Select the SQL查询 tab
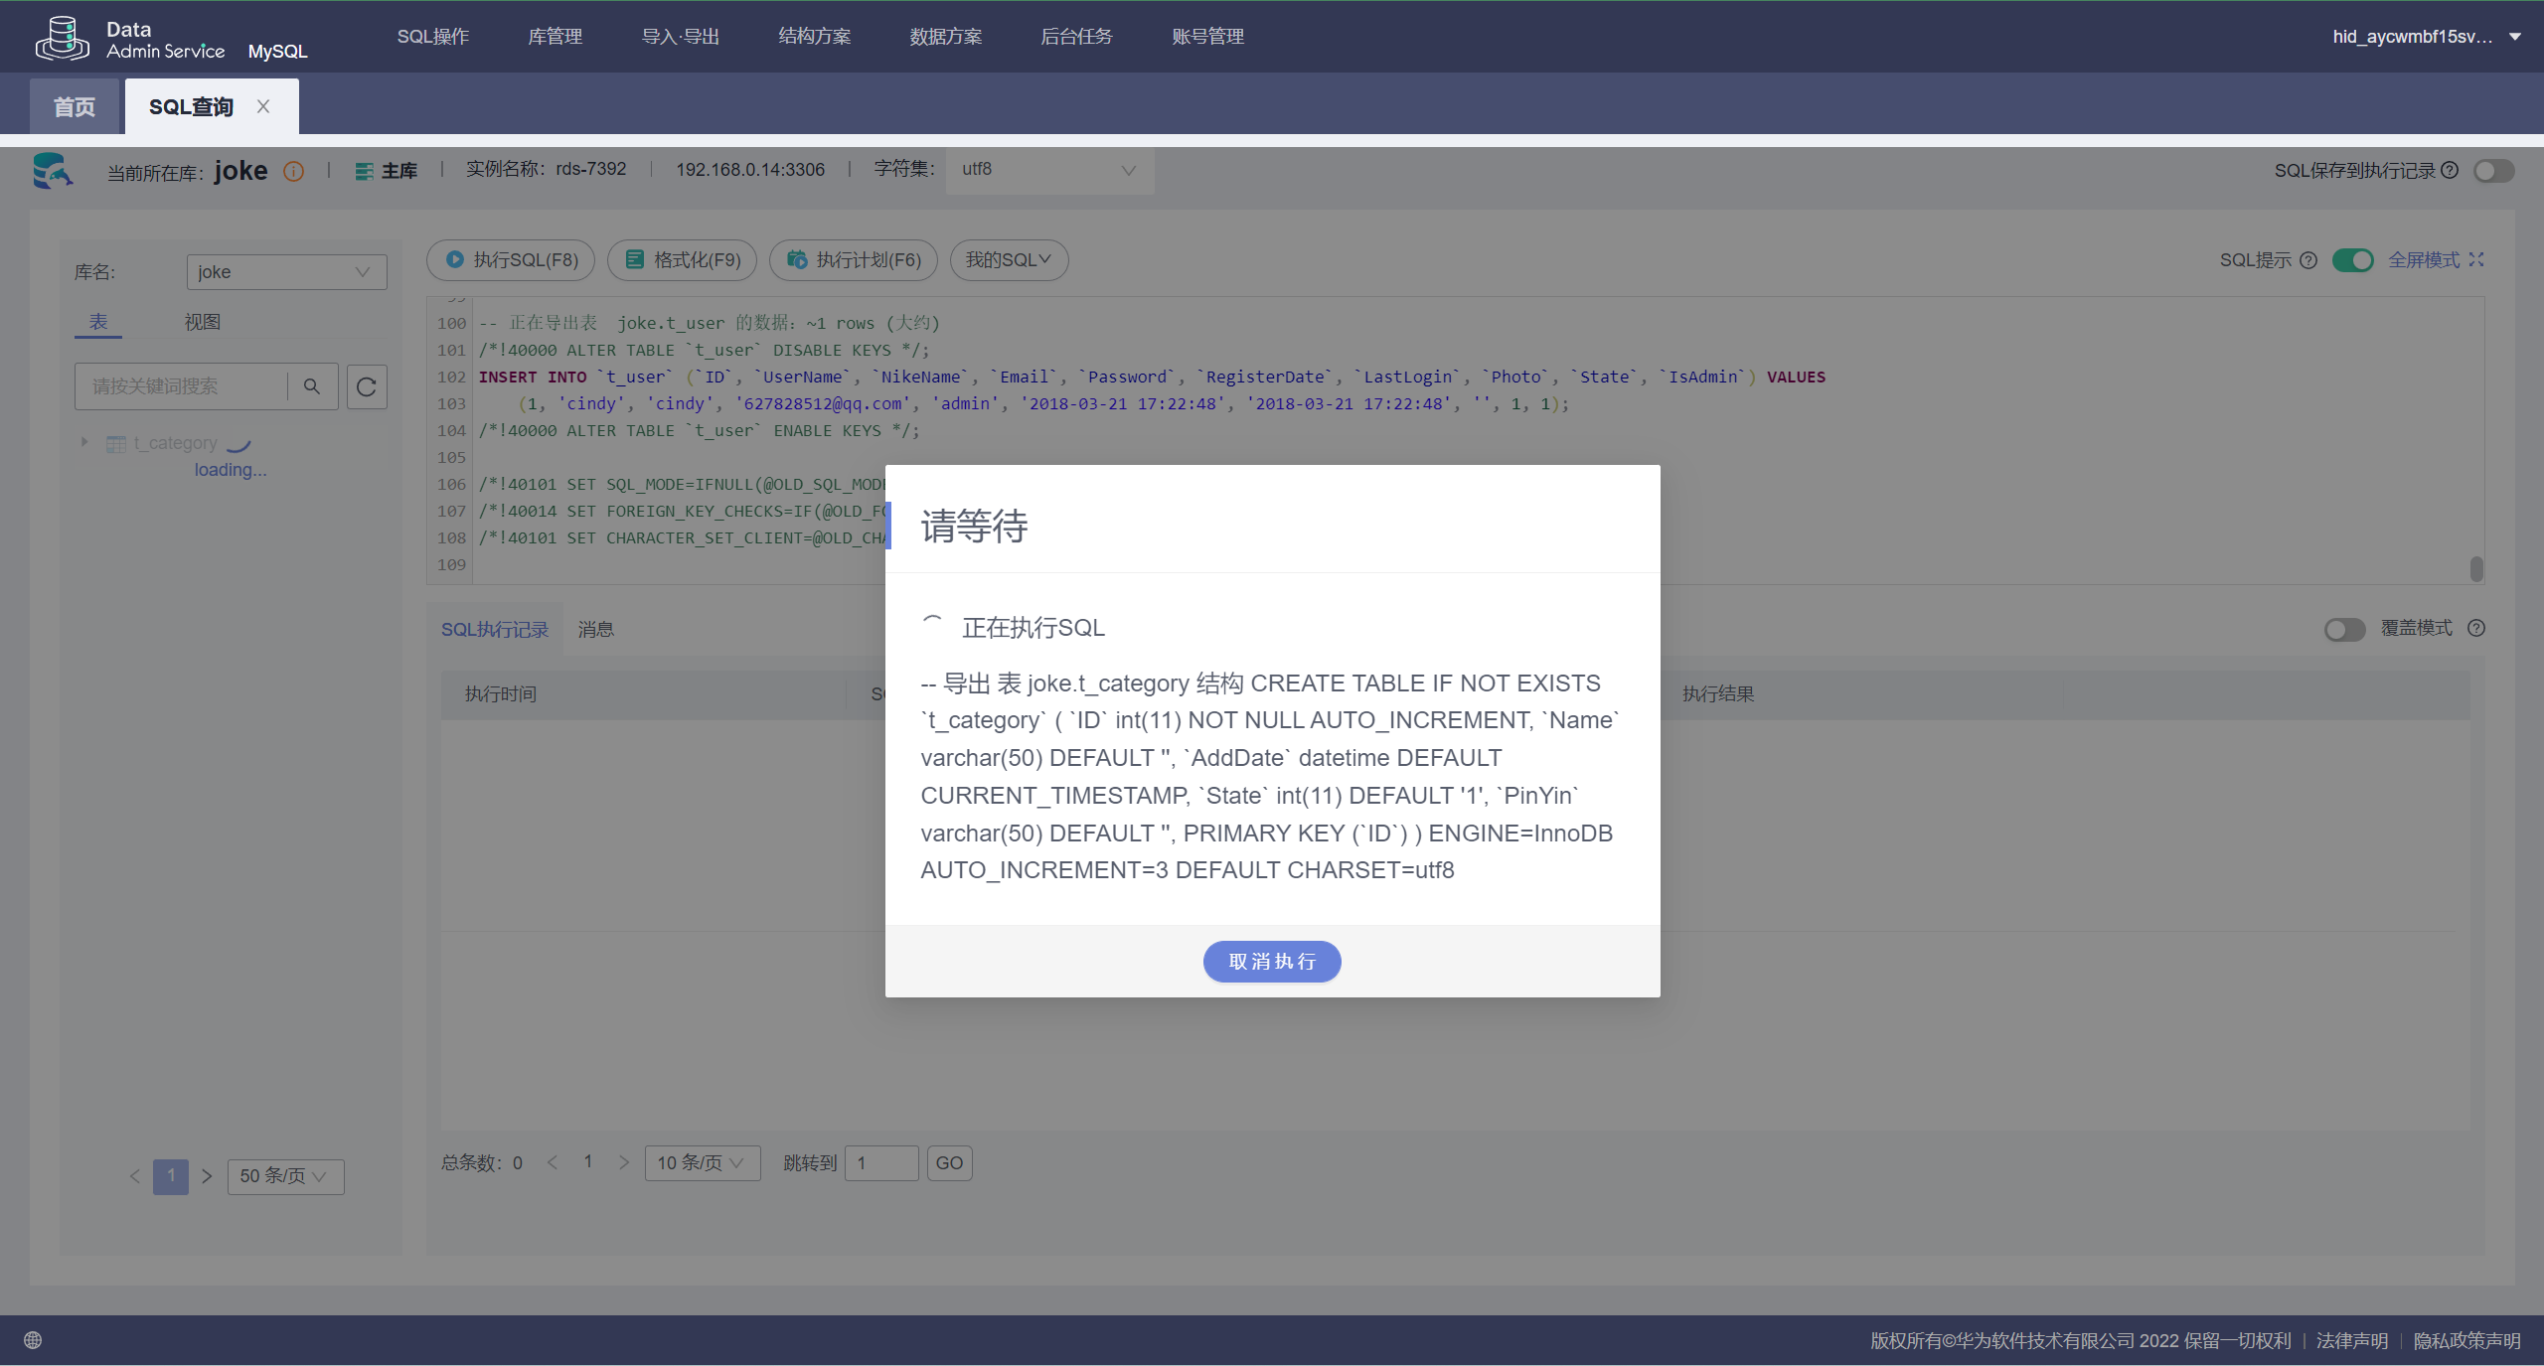This screenshot has width=2544, height=1366. pyautogui.click(x=191, y=106)
